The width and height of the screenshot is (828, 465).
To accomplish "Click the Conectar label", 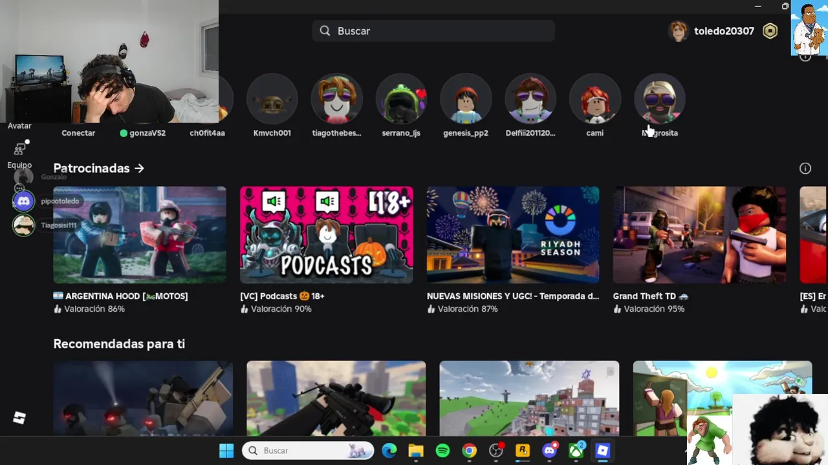I will pos(78,133).
